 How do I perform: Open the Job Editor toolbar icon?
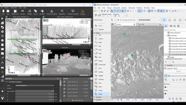tap(42, 12)
